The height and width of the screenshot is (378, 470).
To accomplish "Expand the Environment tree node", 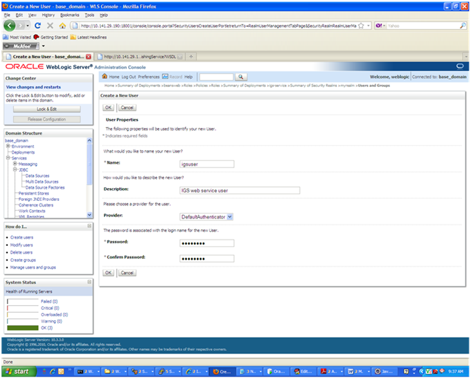I will 8,146.
